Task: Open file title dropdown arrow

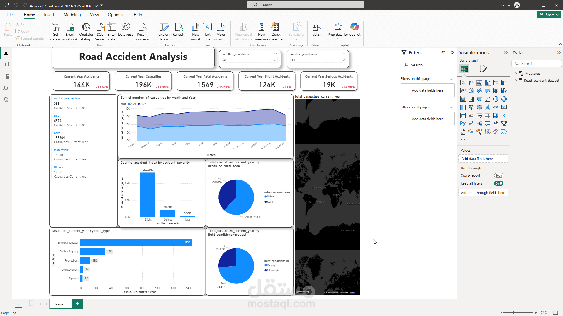Action: tap(102, 5)
